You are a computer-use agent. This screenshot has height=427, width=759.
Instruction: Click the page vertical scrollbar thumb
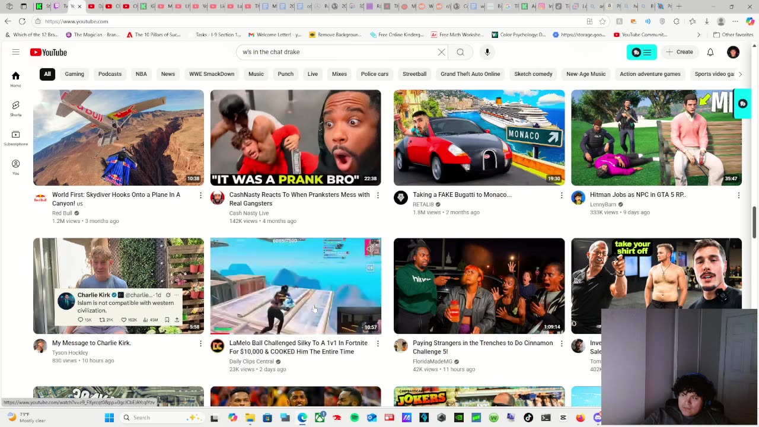pos(754,223)
